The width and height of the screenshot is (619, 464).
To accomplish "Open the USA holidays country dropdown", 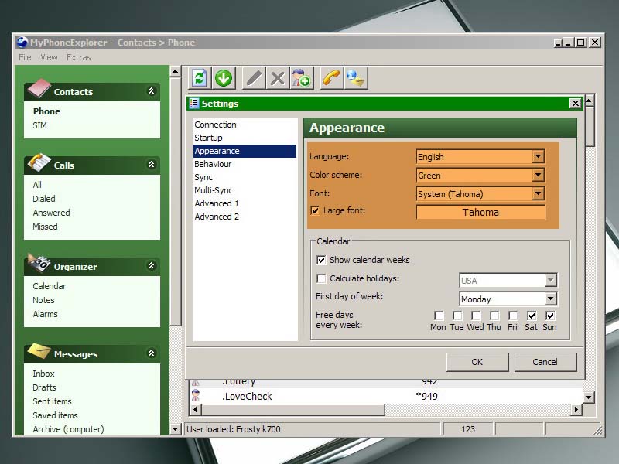I will click(x=550, y=280).
